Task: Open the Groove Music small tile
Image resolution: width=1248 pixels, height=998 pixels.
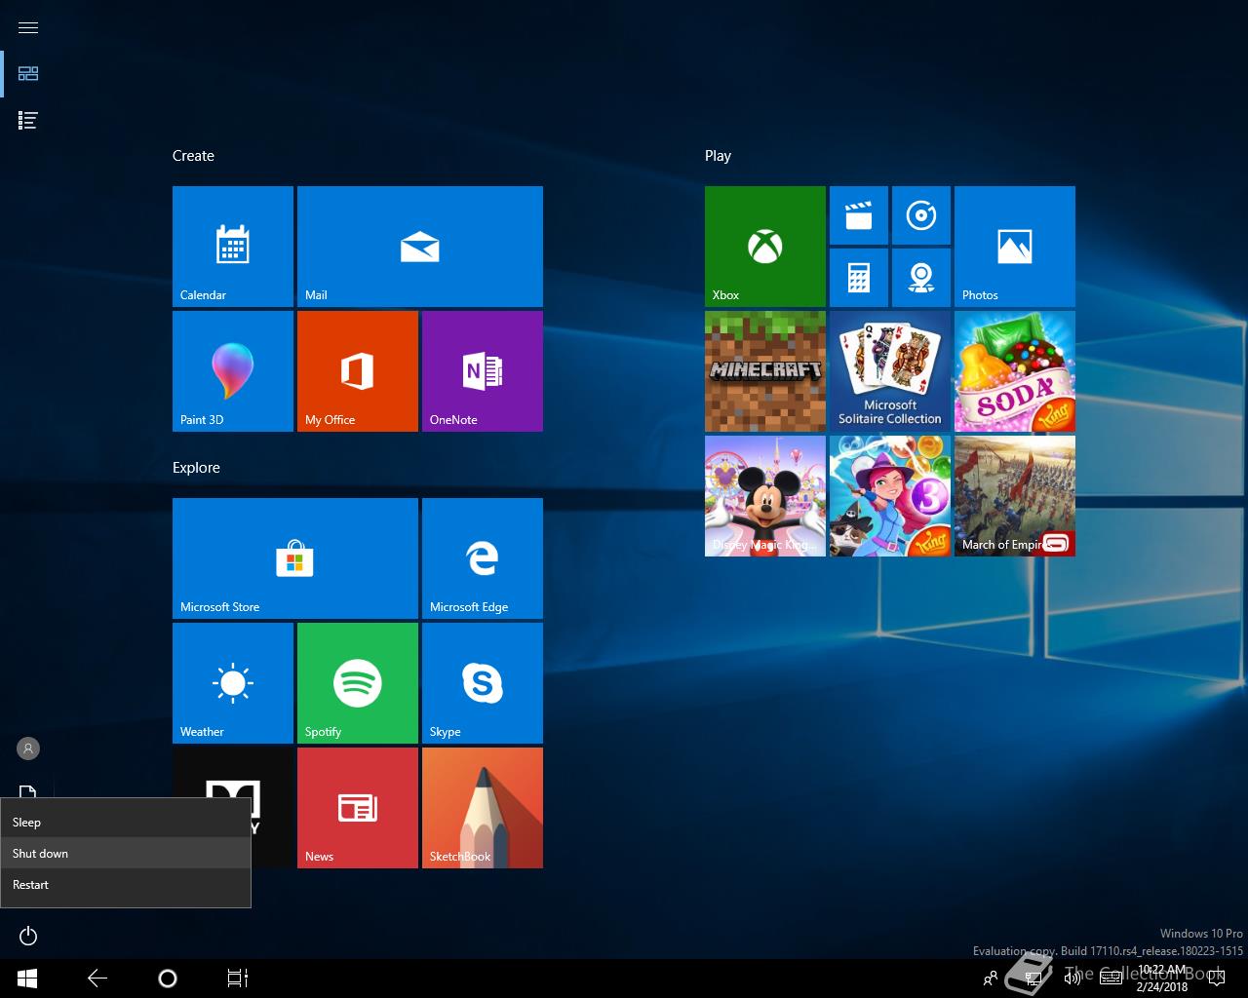Action: pos(921,215)
